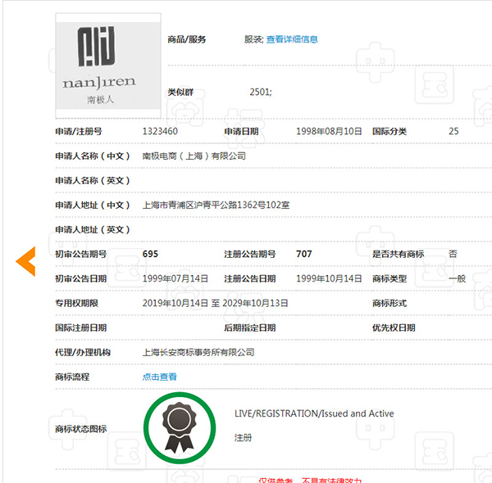The width and height of the screenshot is (492, 483).
Task: Click the 申请人地址（中文） label
Action: [x=93, y=205]
